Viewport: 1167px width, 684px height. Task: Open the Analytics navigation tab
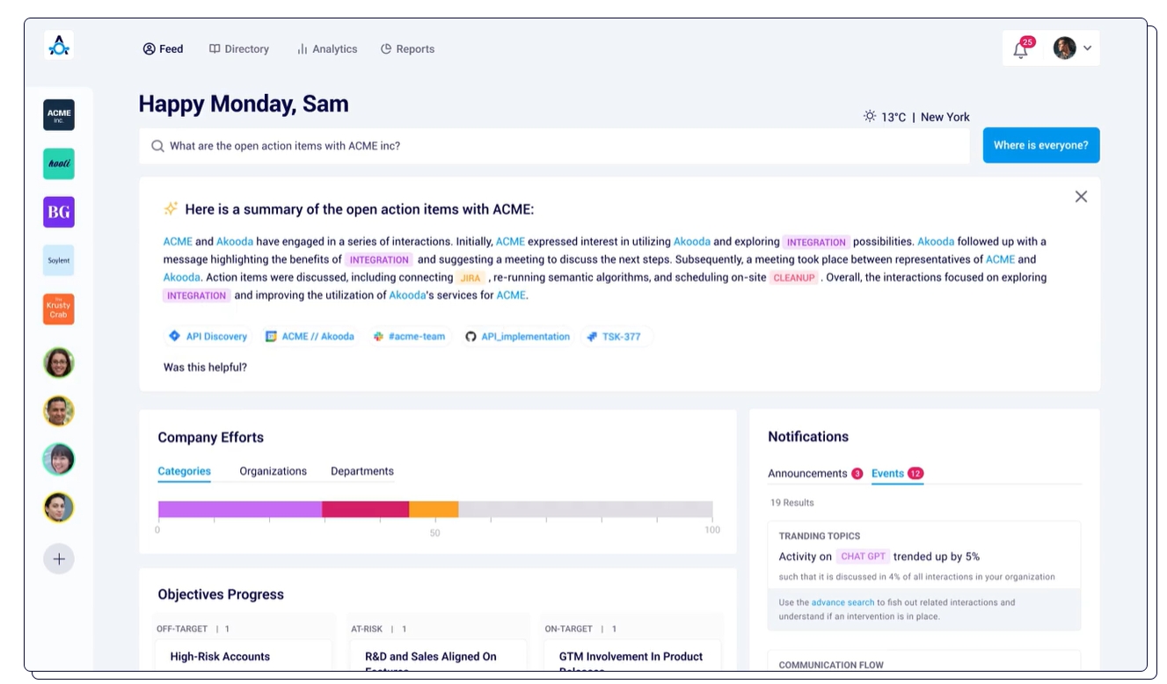[327, 49]
